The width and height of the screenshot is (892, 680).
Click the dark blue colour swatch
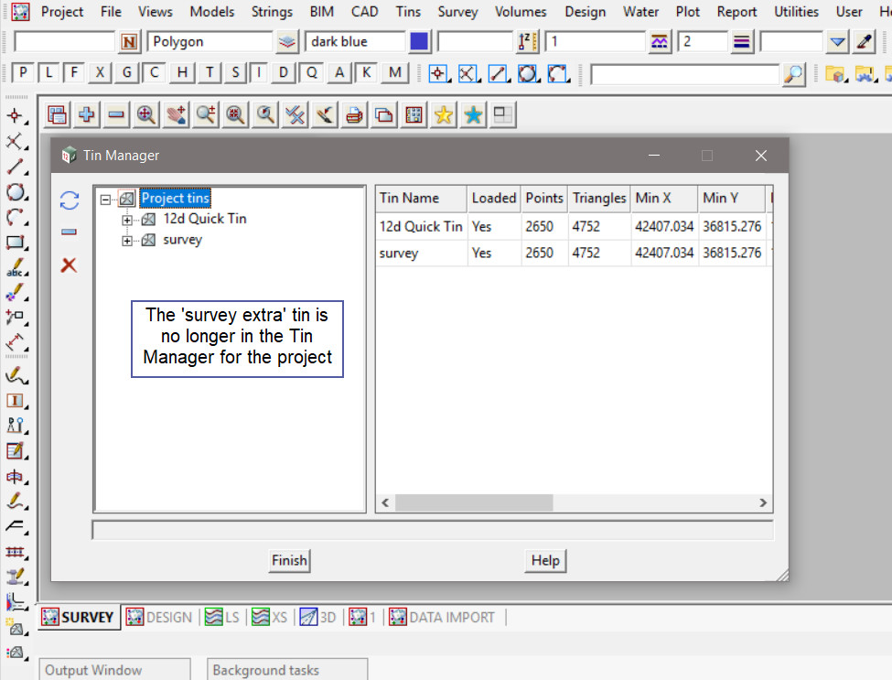click(419, 41)
